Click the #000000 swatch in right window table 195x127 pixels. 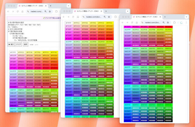(x=168, y=120)
